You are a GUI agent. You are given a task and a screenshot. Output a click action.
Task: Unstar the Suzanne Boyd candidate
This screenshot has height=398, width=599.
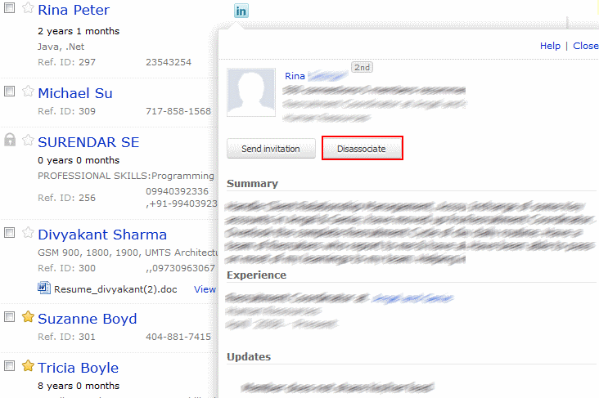click(28, 317)
